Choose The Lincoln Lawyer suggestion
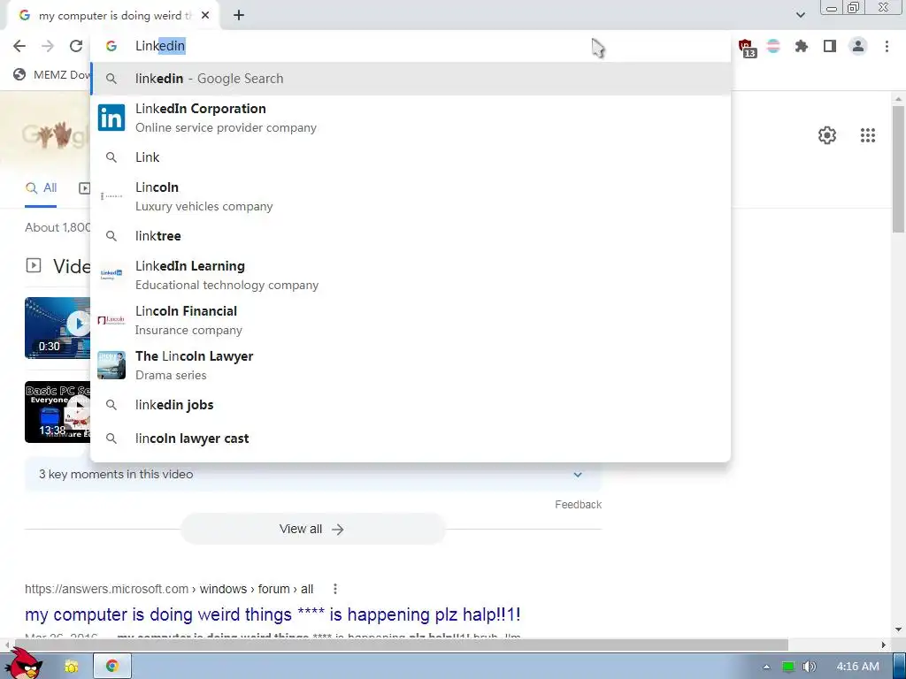Image resolution: width=906 pixels, height=679 pixels. pos(411,365)
